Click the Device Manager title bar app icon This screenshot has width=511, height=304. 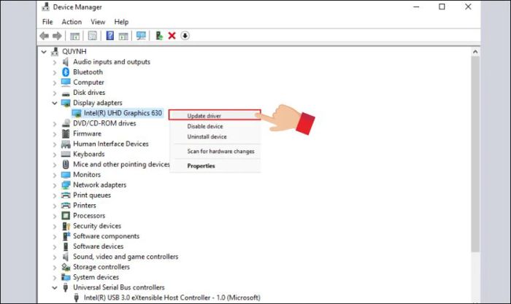[45, 7]
